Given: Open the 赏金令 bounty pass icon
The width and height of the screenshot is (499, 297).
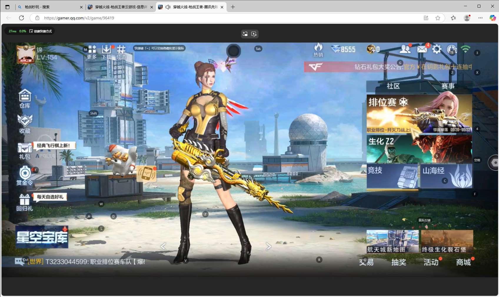Looking at the screenshot, I should click(x=25, y=176).
